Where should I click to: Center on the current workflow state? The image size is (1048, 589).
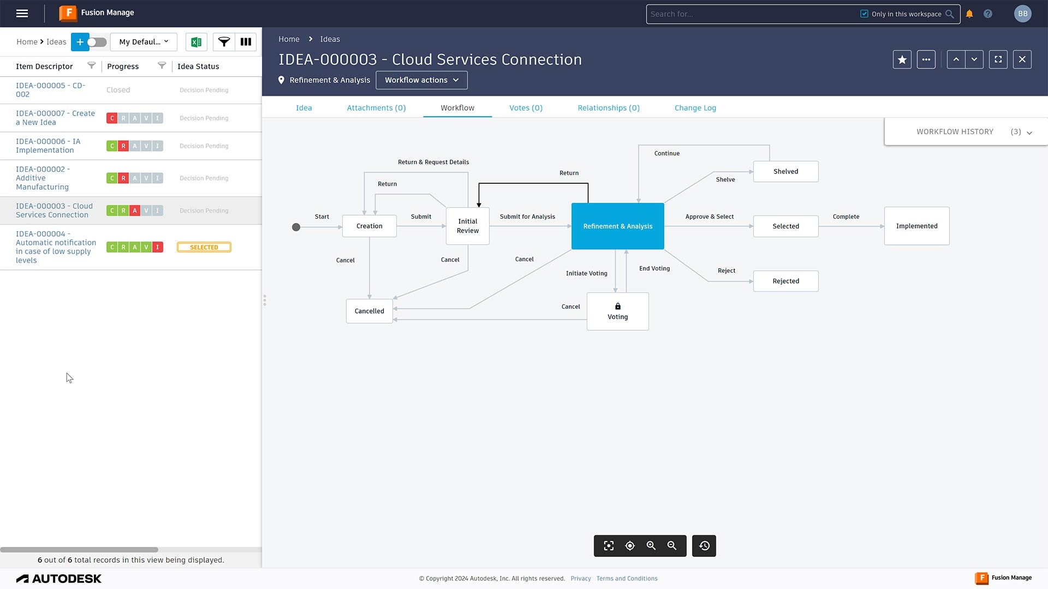630,546
